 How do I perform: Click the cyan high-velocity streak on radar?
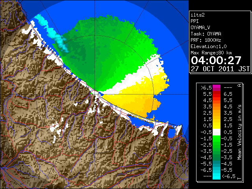pos(53,33)
